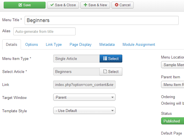This screenshot has width=184, height=136.
Task: Open the Template Style dropdown
Action: (84, 111)
